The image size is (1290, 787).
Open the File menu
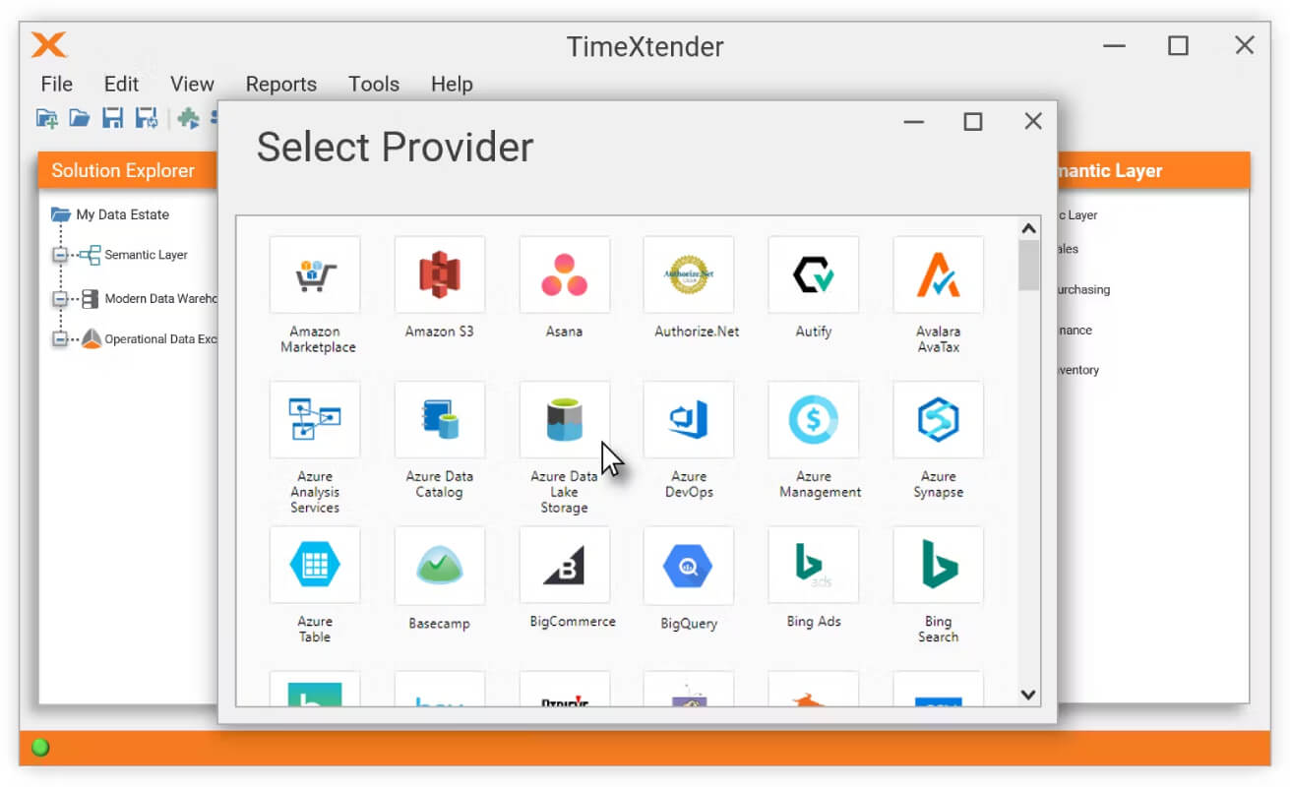(x=57, y=85)
